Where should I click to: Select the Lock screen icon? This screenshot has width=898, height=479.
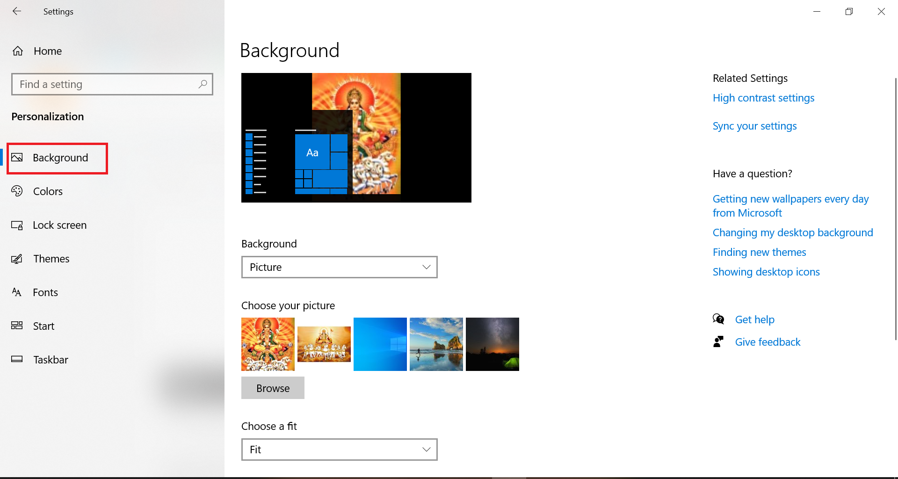pos(17,225)
